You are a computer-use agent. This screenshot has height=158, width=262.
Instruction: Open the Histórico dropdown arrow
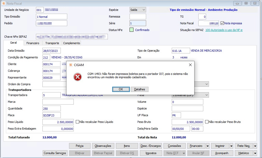pyautogui.click(x=255, y=153)
